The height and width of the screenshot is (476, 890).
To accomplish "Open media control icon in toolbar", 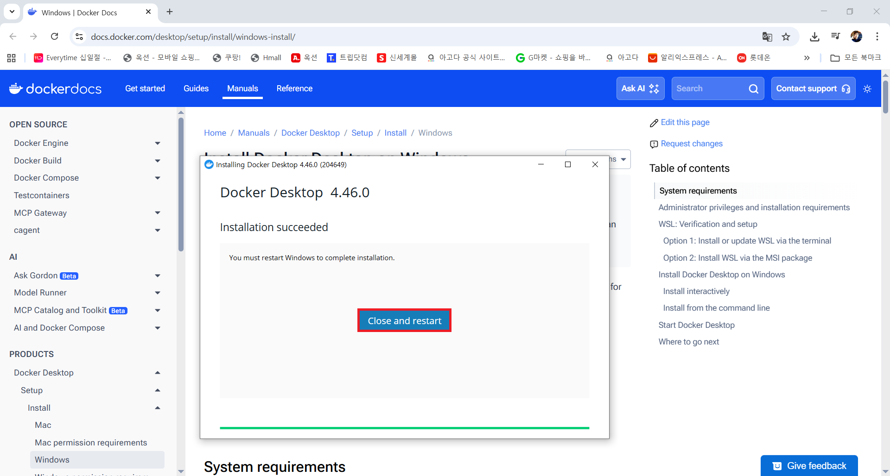I will [835, 37].
